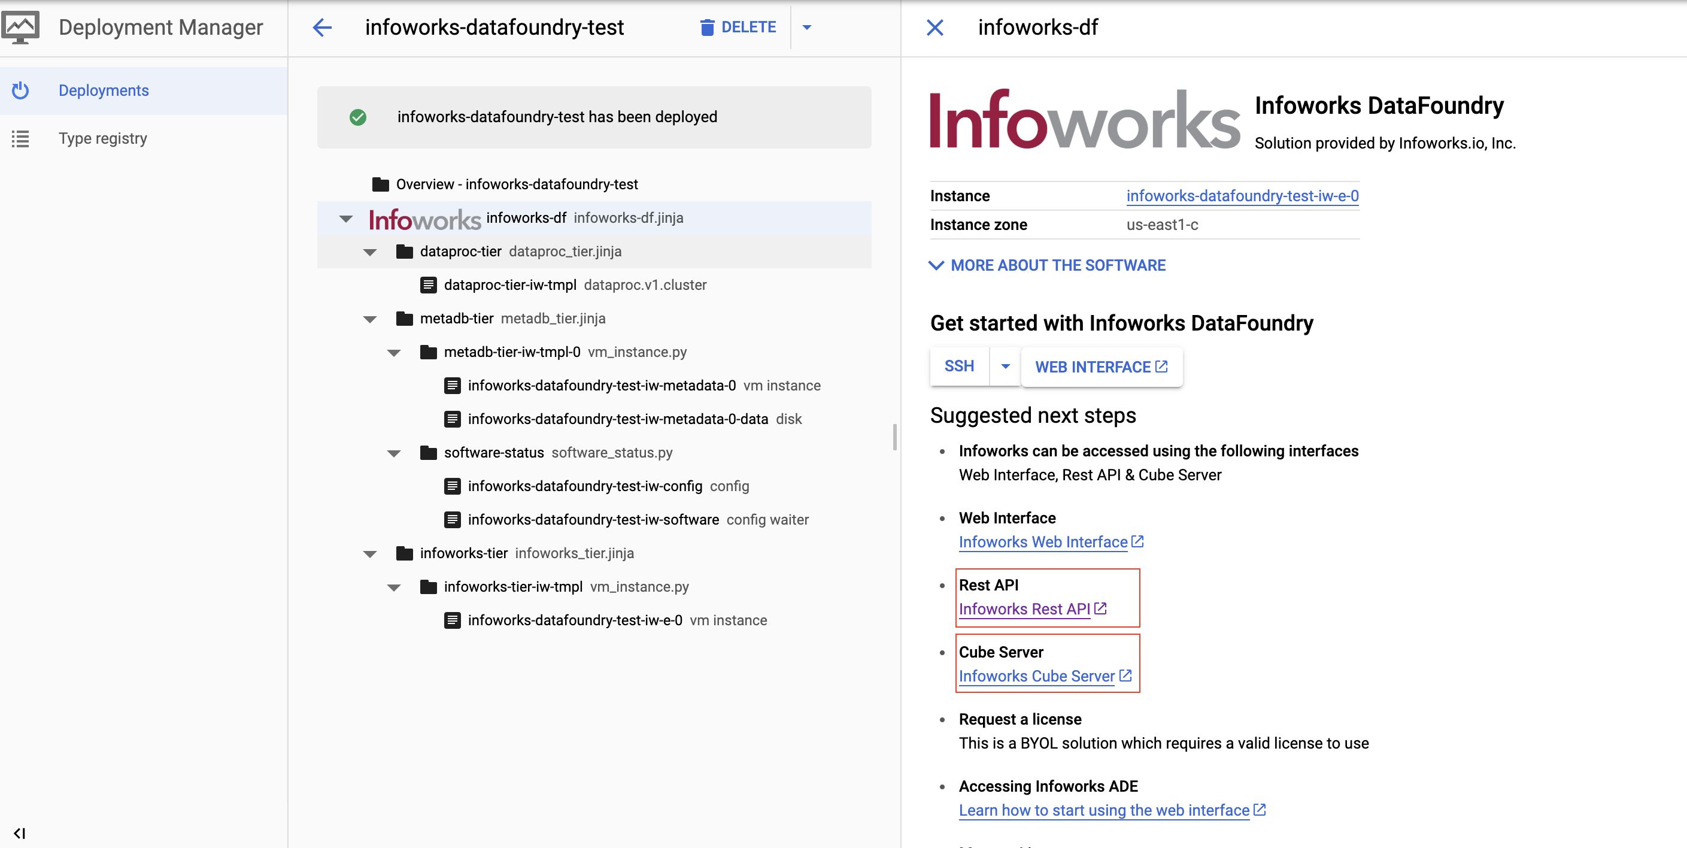Image resolution: width=1687 pixels, height=848 pixels.
Task: Click the Deployment Manager monitor icon
Action: [x=20, y=27]
